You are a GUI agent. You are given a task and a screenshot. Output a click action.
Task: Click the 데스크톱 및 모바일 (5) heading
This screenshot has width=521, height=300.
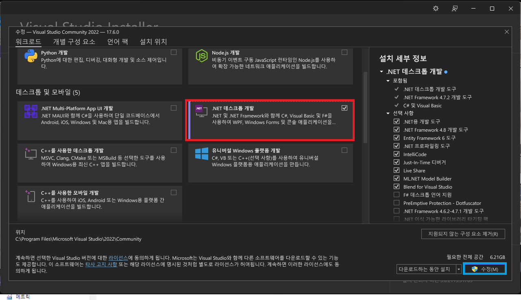click(x=48, y=92)
